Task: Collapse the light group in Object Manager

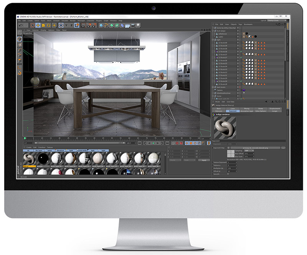Action: pyautogui.click(x=213, y=40)
